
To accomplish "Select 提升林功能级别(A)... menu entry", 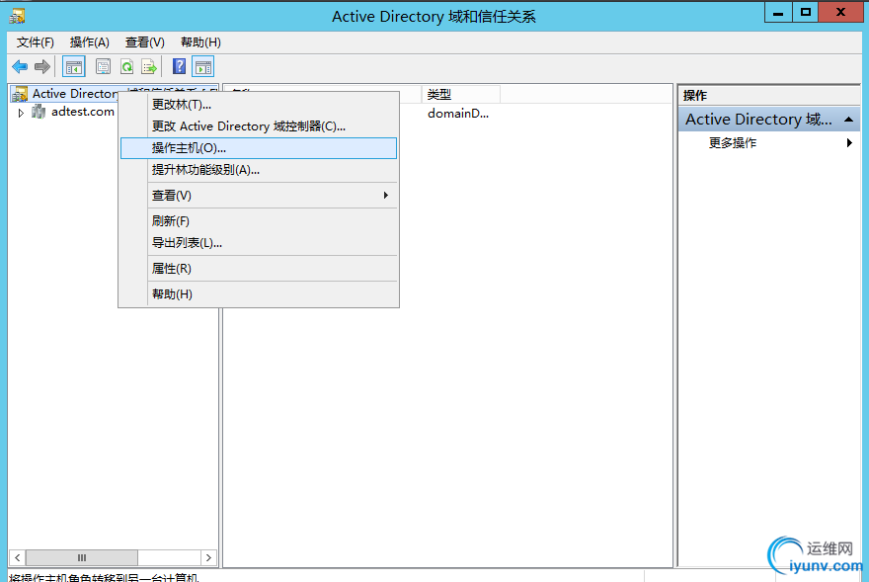I will (x=259, y=170).
